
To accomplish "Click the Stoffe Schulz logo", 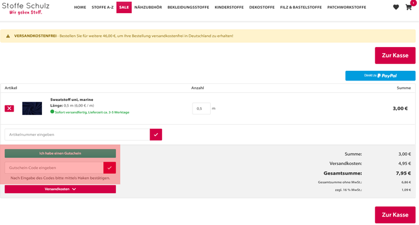I will 25,9.
